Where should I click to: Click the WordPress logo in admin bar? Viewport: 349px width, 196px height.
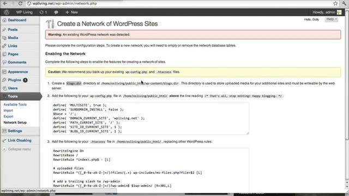click(7, 12)
